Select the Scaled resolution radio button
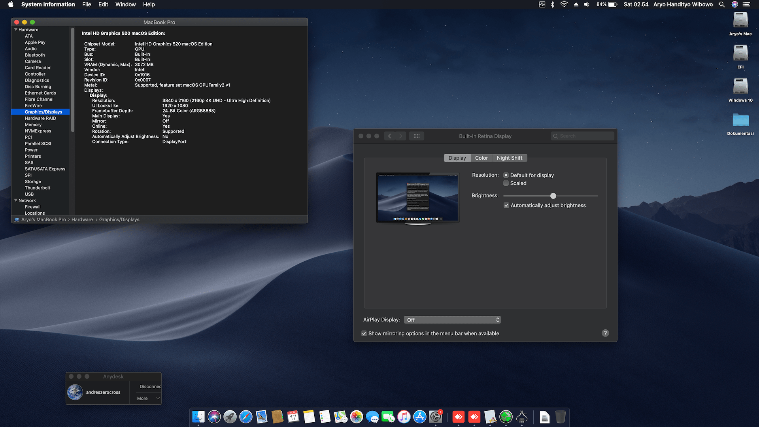This screenshot has width=759, height=427. tap(506, 183)
